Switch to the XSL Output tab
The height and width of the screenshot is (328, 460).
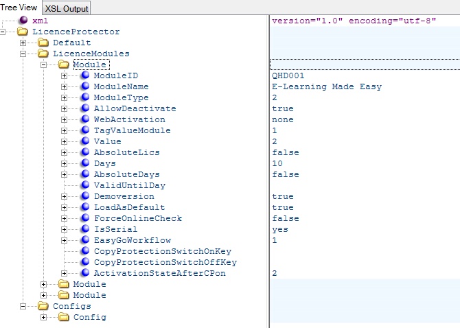point(67,8)
